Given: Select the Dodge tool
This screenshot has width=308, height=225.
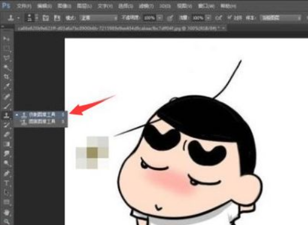Looking at the screenshot, I should [6, 163].
